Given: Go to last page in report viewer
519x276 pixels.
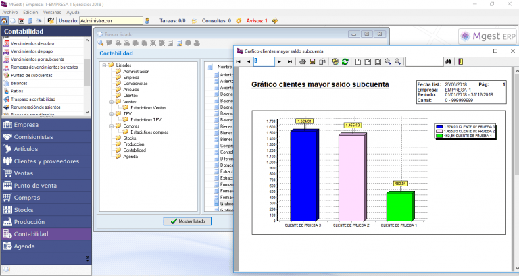Looking at the screenshot, I should tap(290, 62).
